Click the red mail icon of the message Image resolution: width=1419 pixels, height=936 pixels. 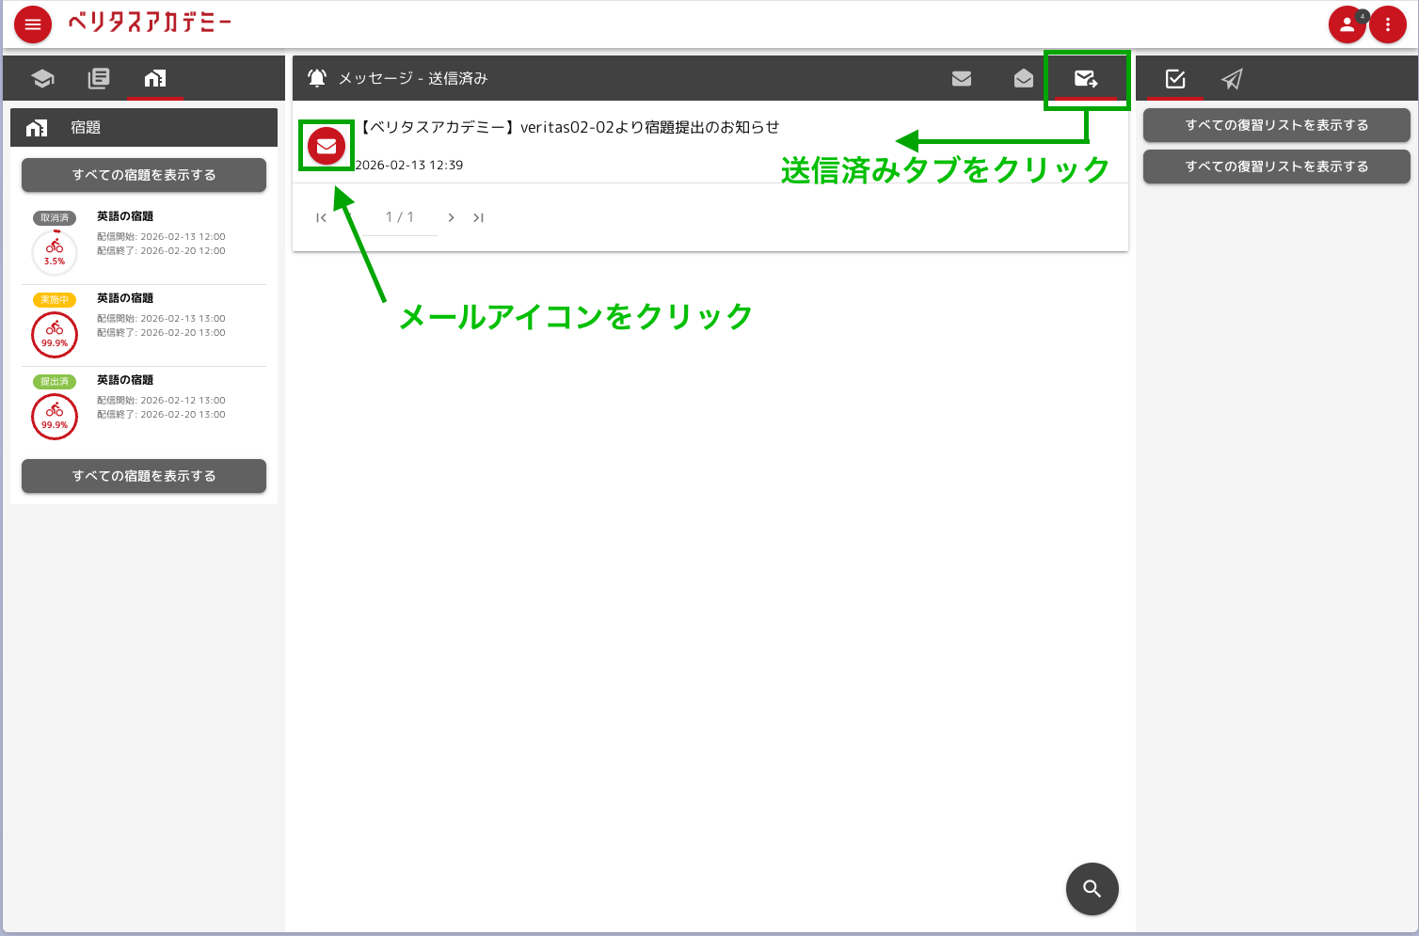[x=327, y=146]
